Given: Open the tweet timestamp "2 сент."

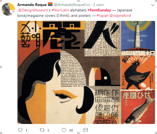Looking at the screenshot, I should pos(99,5).
